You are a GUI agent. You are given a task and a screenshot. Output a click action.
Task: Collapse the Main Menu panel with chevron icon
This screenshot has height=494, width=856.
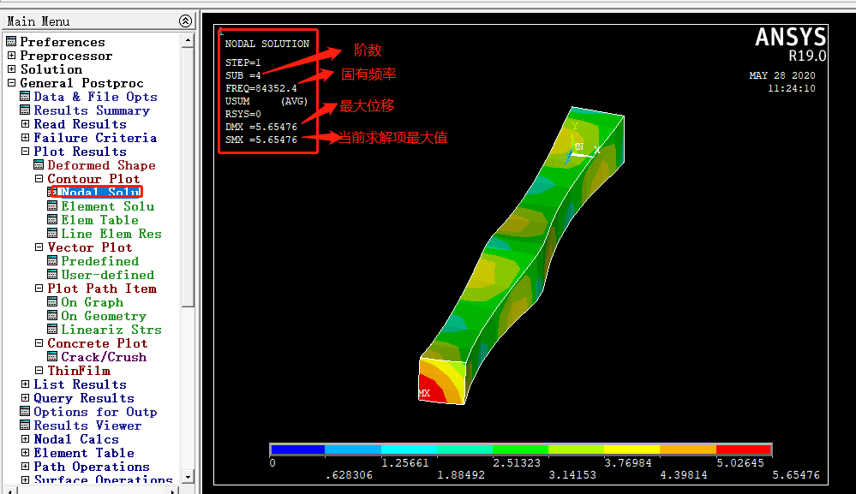point(185,21)
